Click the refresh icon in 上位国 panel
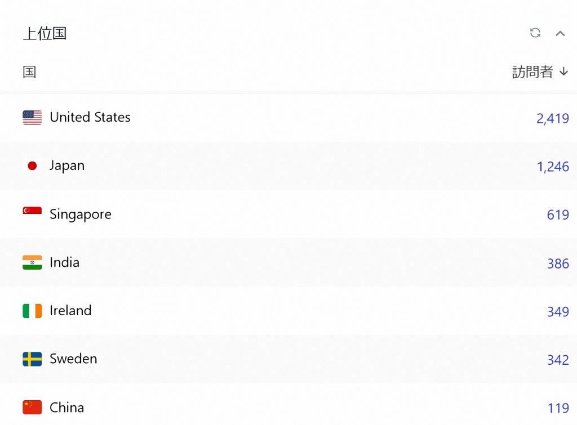Image resolution: width=577 pixels, height=425 pixels. tap(535, 33)
